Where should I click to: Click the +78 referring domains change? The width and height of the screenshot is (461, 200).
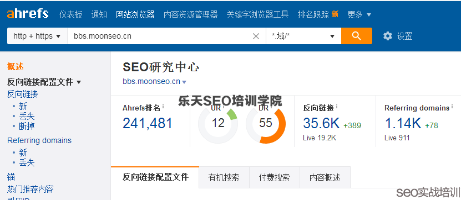(432, 125)
